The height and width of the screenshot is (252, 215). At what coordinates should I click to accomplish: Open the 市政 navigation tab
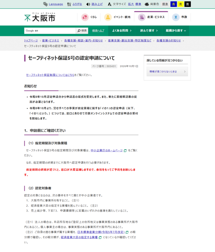coord(180,17)
